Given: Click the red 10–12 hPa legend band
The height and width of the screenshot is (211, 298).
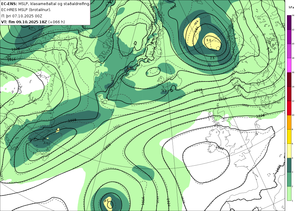Looking at the screenshot, I should click(289, 108).
